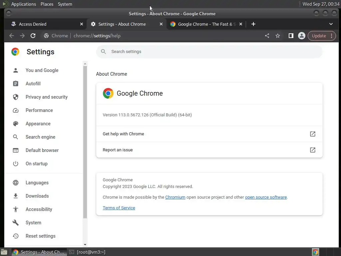The image size is (341, 256).
Task: Go to Search engine settings
Action: point(40,137)
